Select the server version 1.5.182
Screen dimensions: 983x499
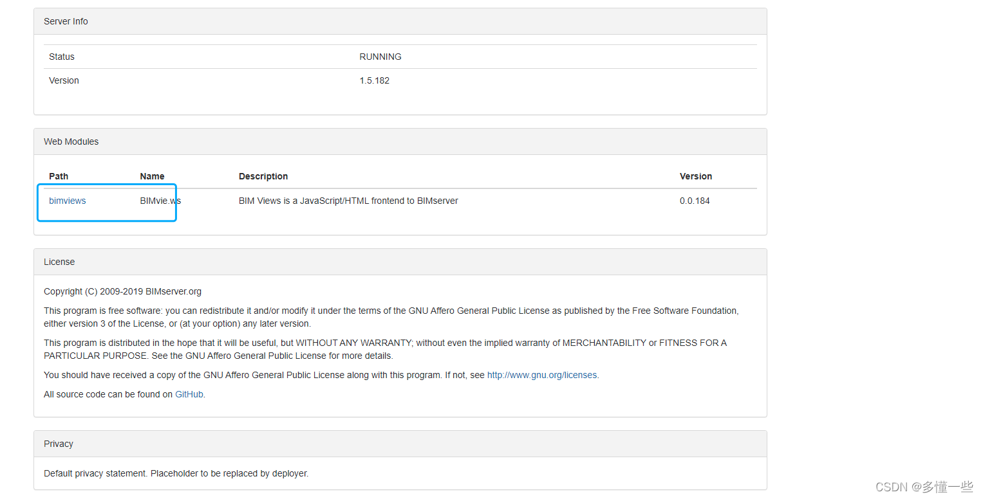pyautogui.click(x=375, y=80)
